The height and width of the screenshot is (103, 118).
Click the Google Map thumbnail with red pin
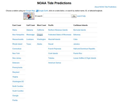[29, 16]
